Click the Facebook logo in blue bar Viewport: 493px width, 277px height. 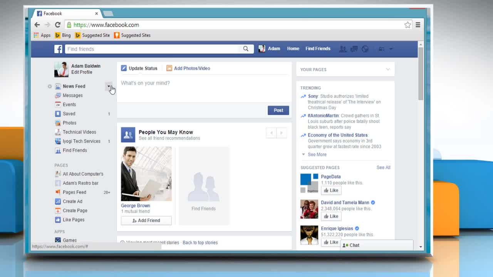[58, 49]
